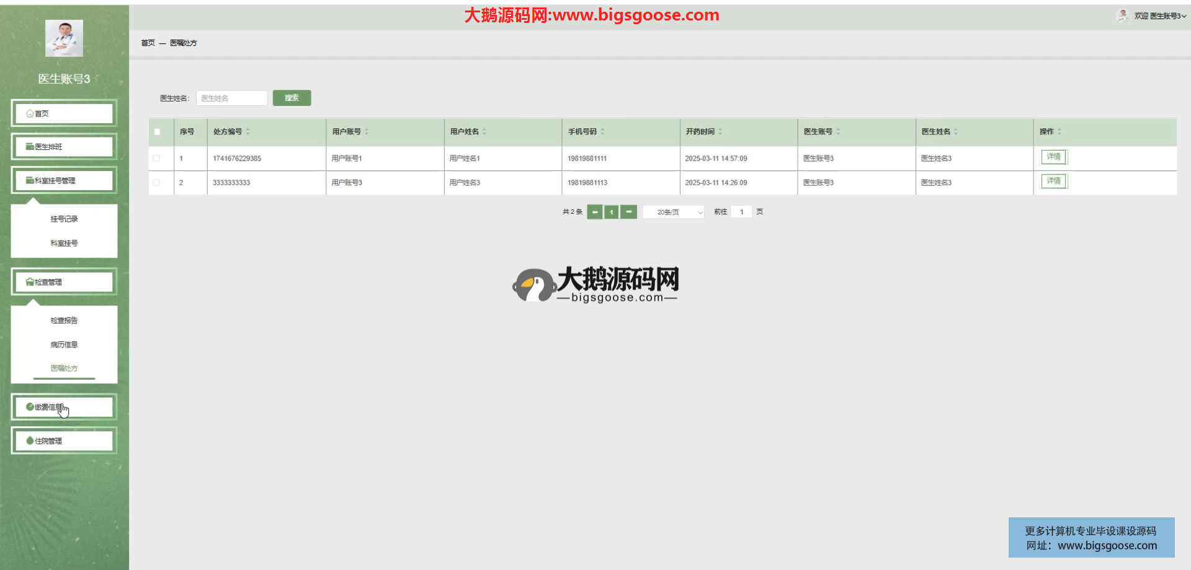Click the examination management (检查管理) icon
Screen dimensions: 1191x570
click(30, 283)
